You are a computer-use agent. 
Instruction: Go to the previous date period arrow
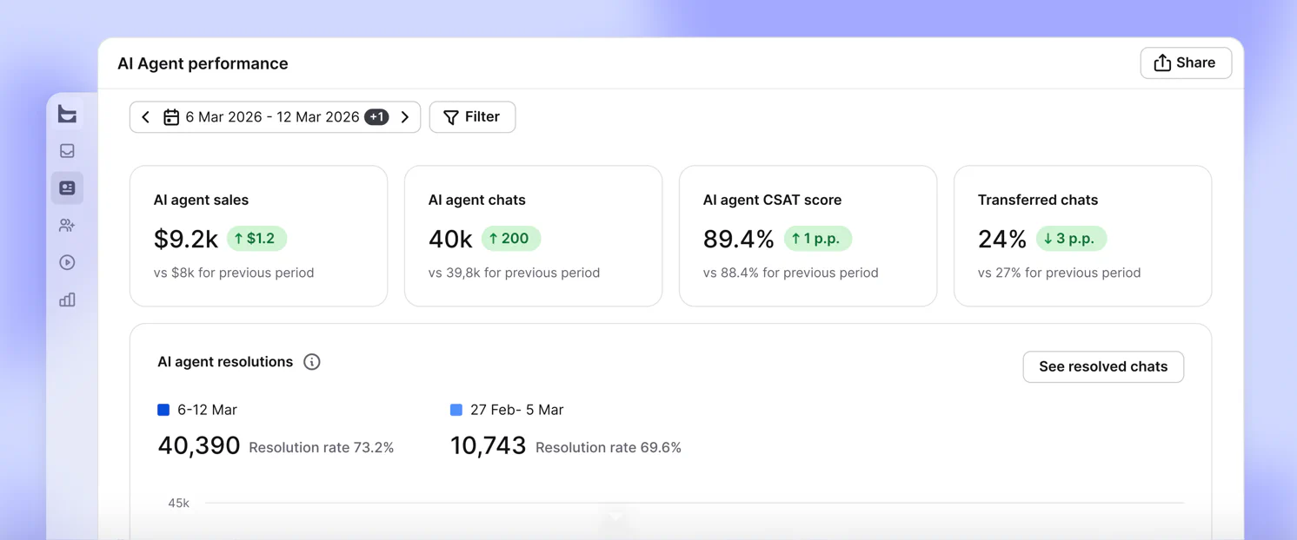[x=146, y=117]
